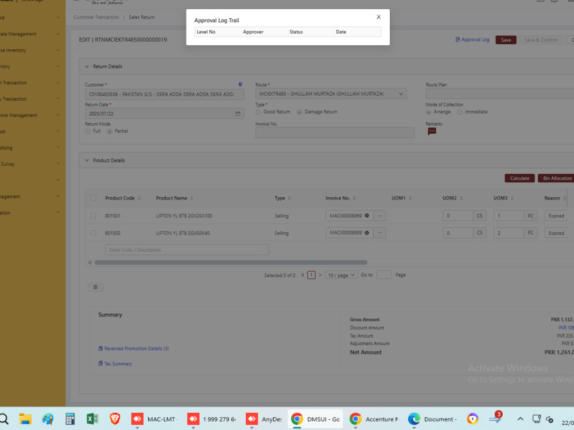Switch to the Accenture Chrome taskbar tab

(x=374, y=419)
